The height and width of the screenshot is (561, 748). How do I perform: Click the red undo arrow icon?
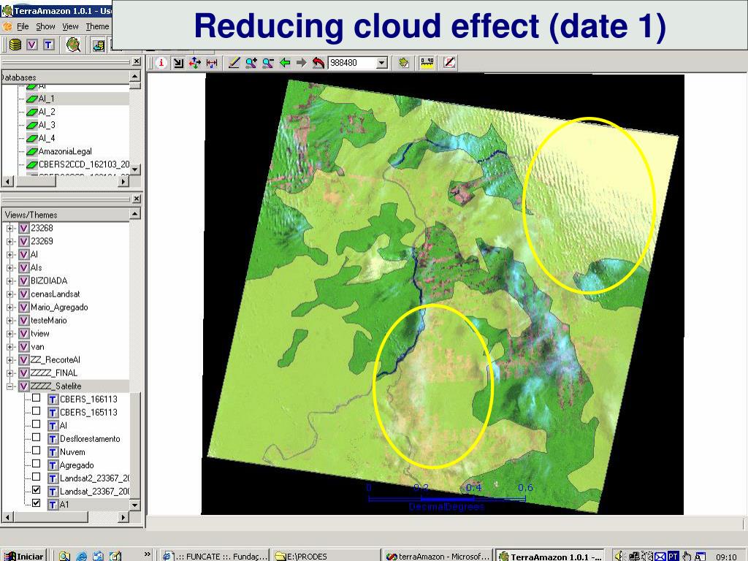[x=318, y=63]
